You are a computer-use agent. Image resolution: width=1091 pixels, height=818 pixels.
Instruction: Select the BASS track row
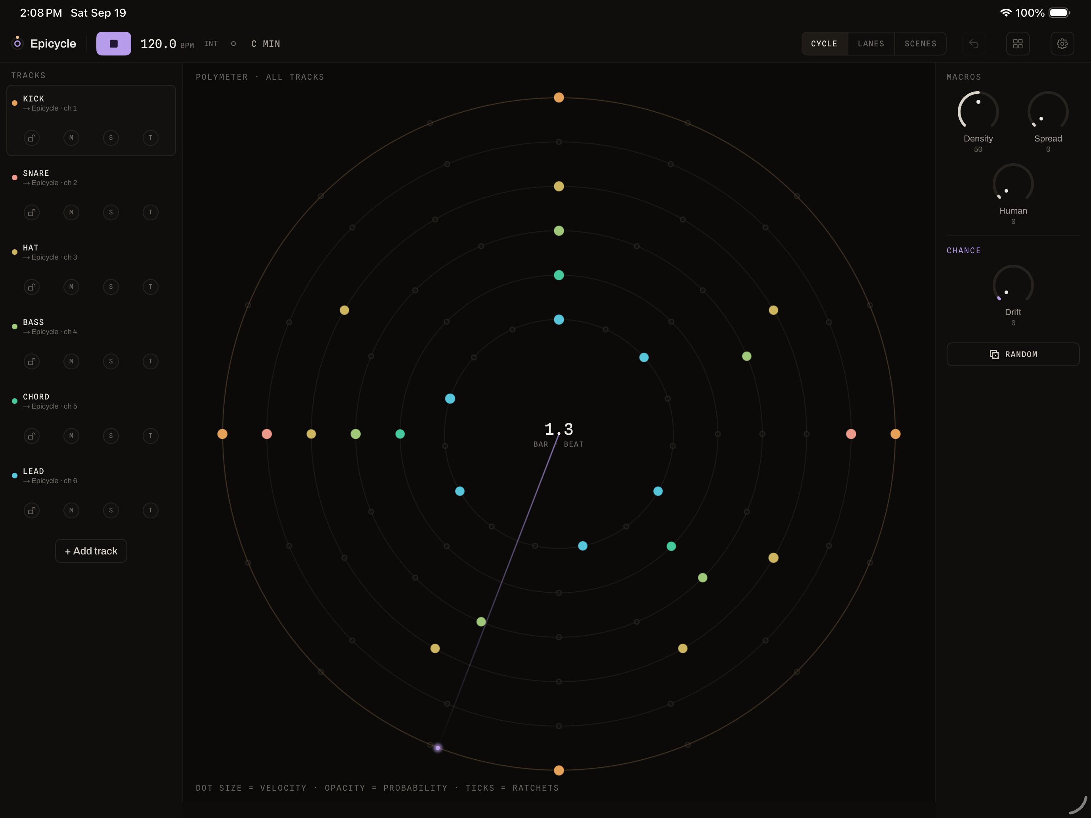click(x=91, y=344)
